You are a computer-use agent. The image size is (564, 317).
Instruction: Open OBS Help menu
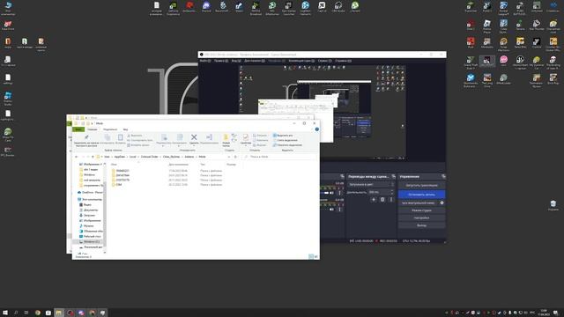pos(345,61)
